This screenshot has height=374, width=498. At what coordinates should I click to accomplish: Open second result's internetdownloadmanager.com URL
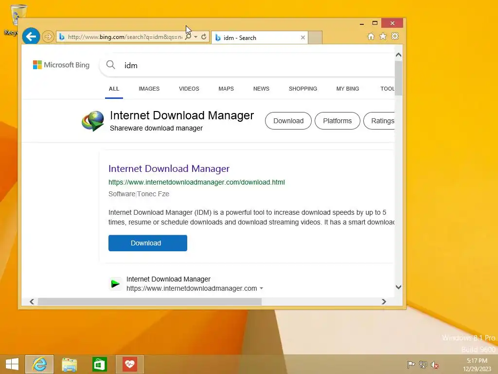(192, 288)
